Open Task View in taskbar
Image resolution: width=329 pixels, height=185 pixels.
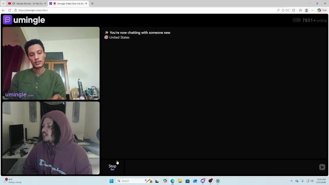click(157, 181)
